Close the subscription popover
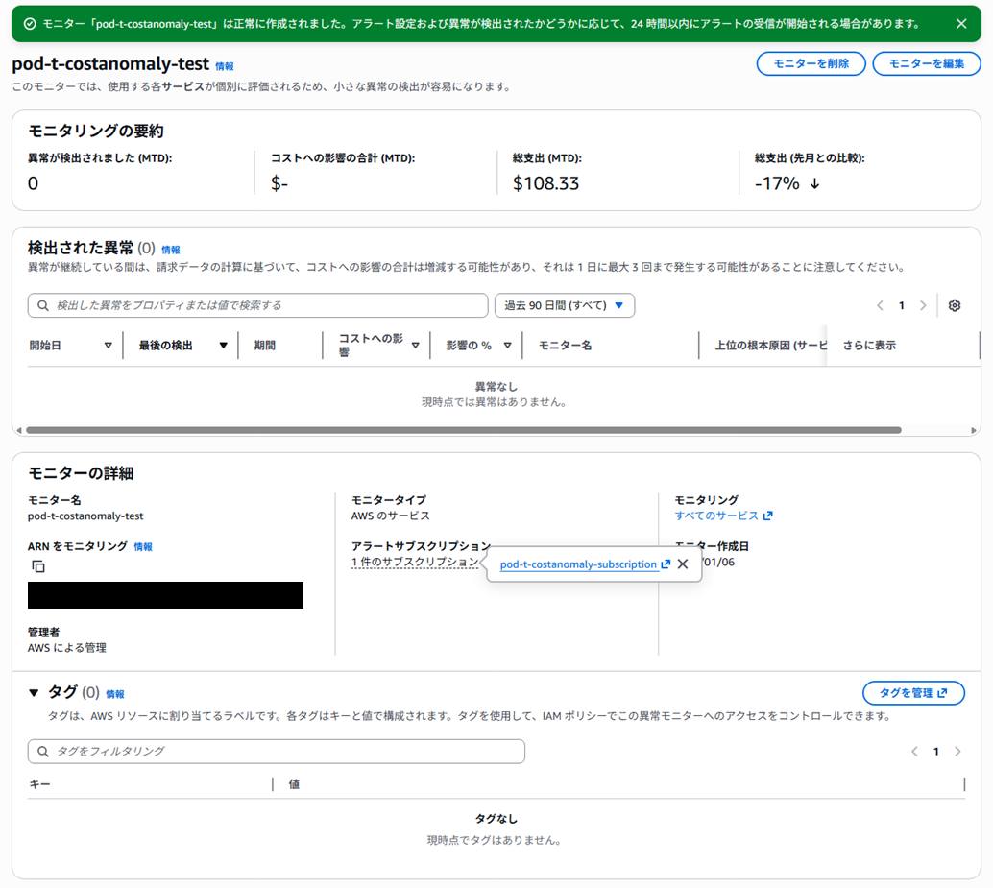 pyautogui.click(x=683, y=564)
